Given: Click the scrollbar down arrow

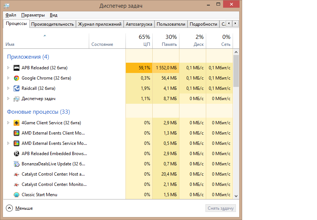Looking at the screenshot, I should click(236, 196).
